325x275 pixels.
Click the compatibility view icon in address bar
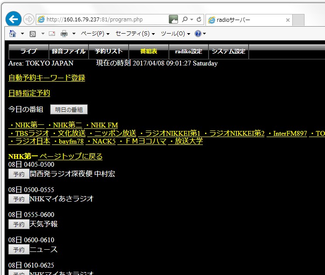174,19
